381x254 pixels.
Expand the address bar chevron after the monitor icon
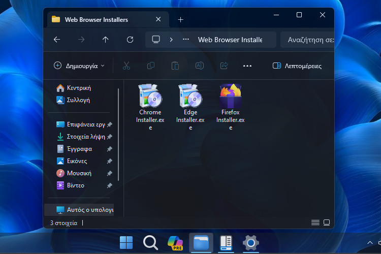[171, 40]
